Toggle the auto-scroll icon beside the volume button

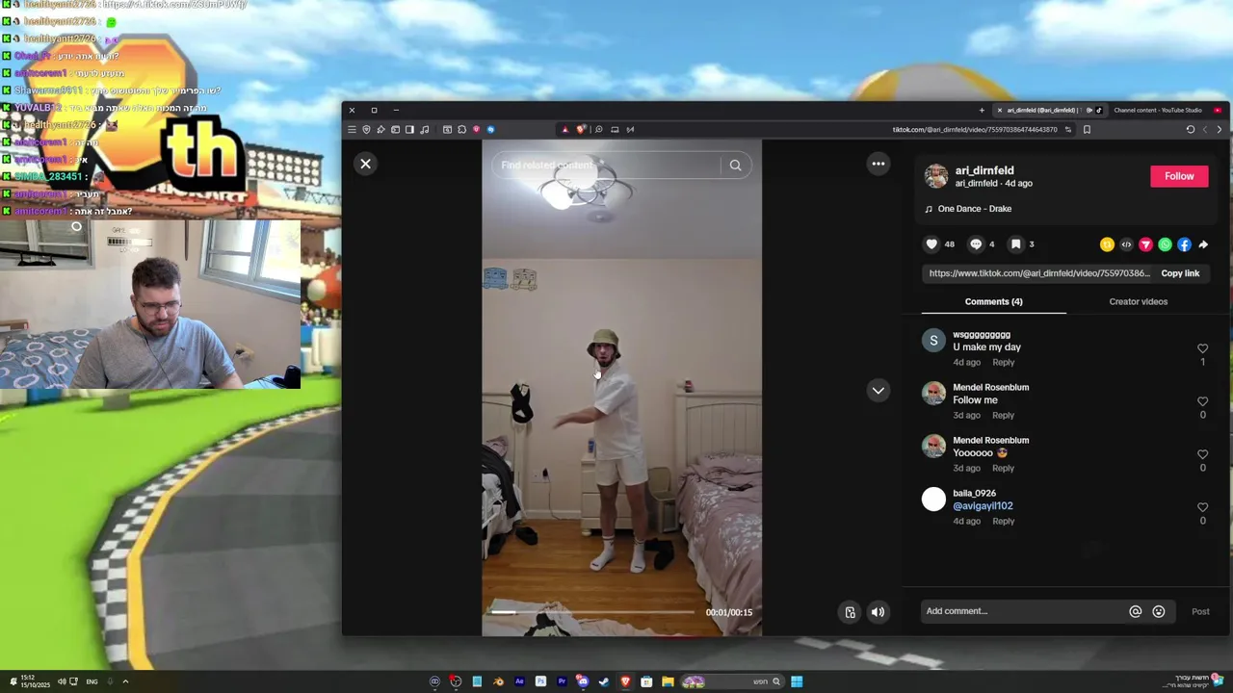tap(850, 612)
